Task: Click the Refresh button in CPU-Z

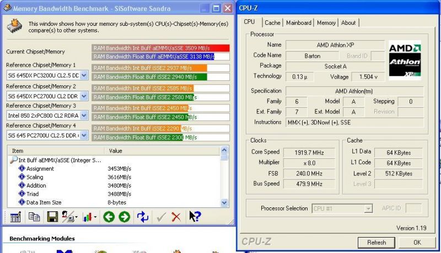Action: (377, 243)
